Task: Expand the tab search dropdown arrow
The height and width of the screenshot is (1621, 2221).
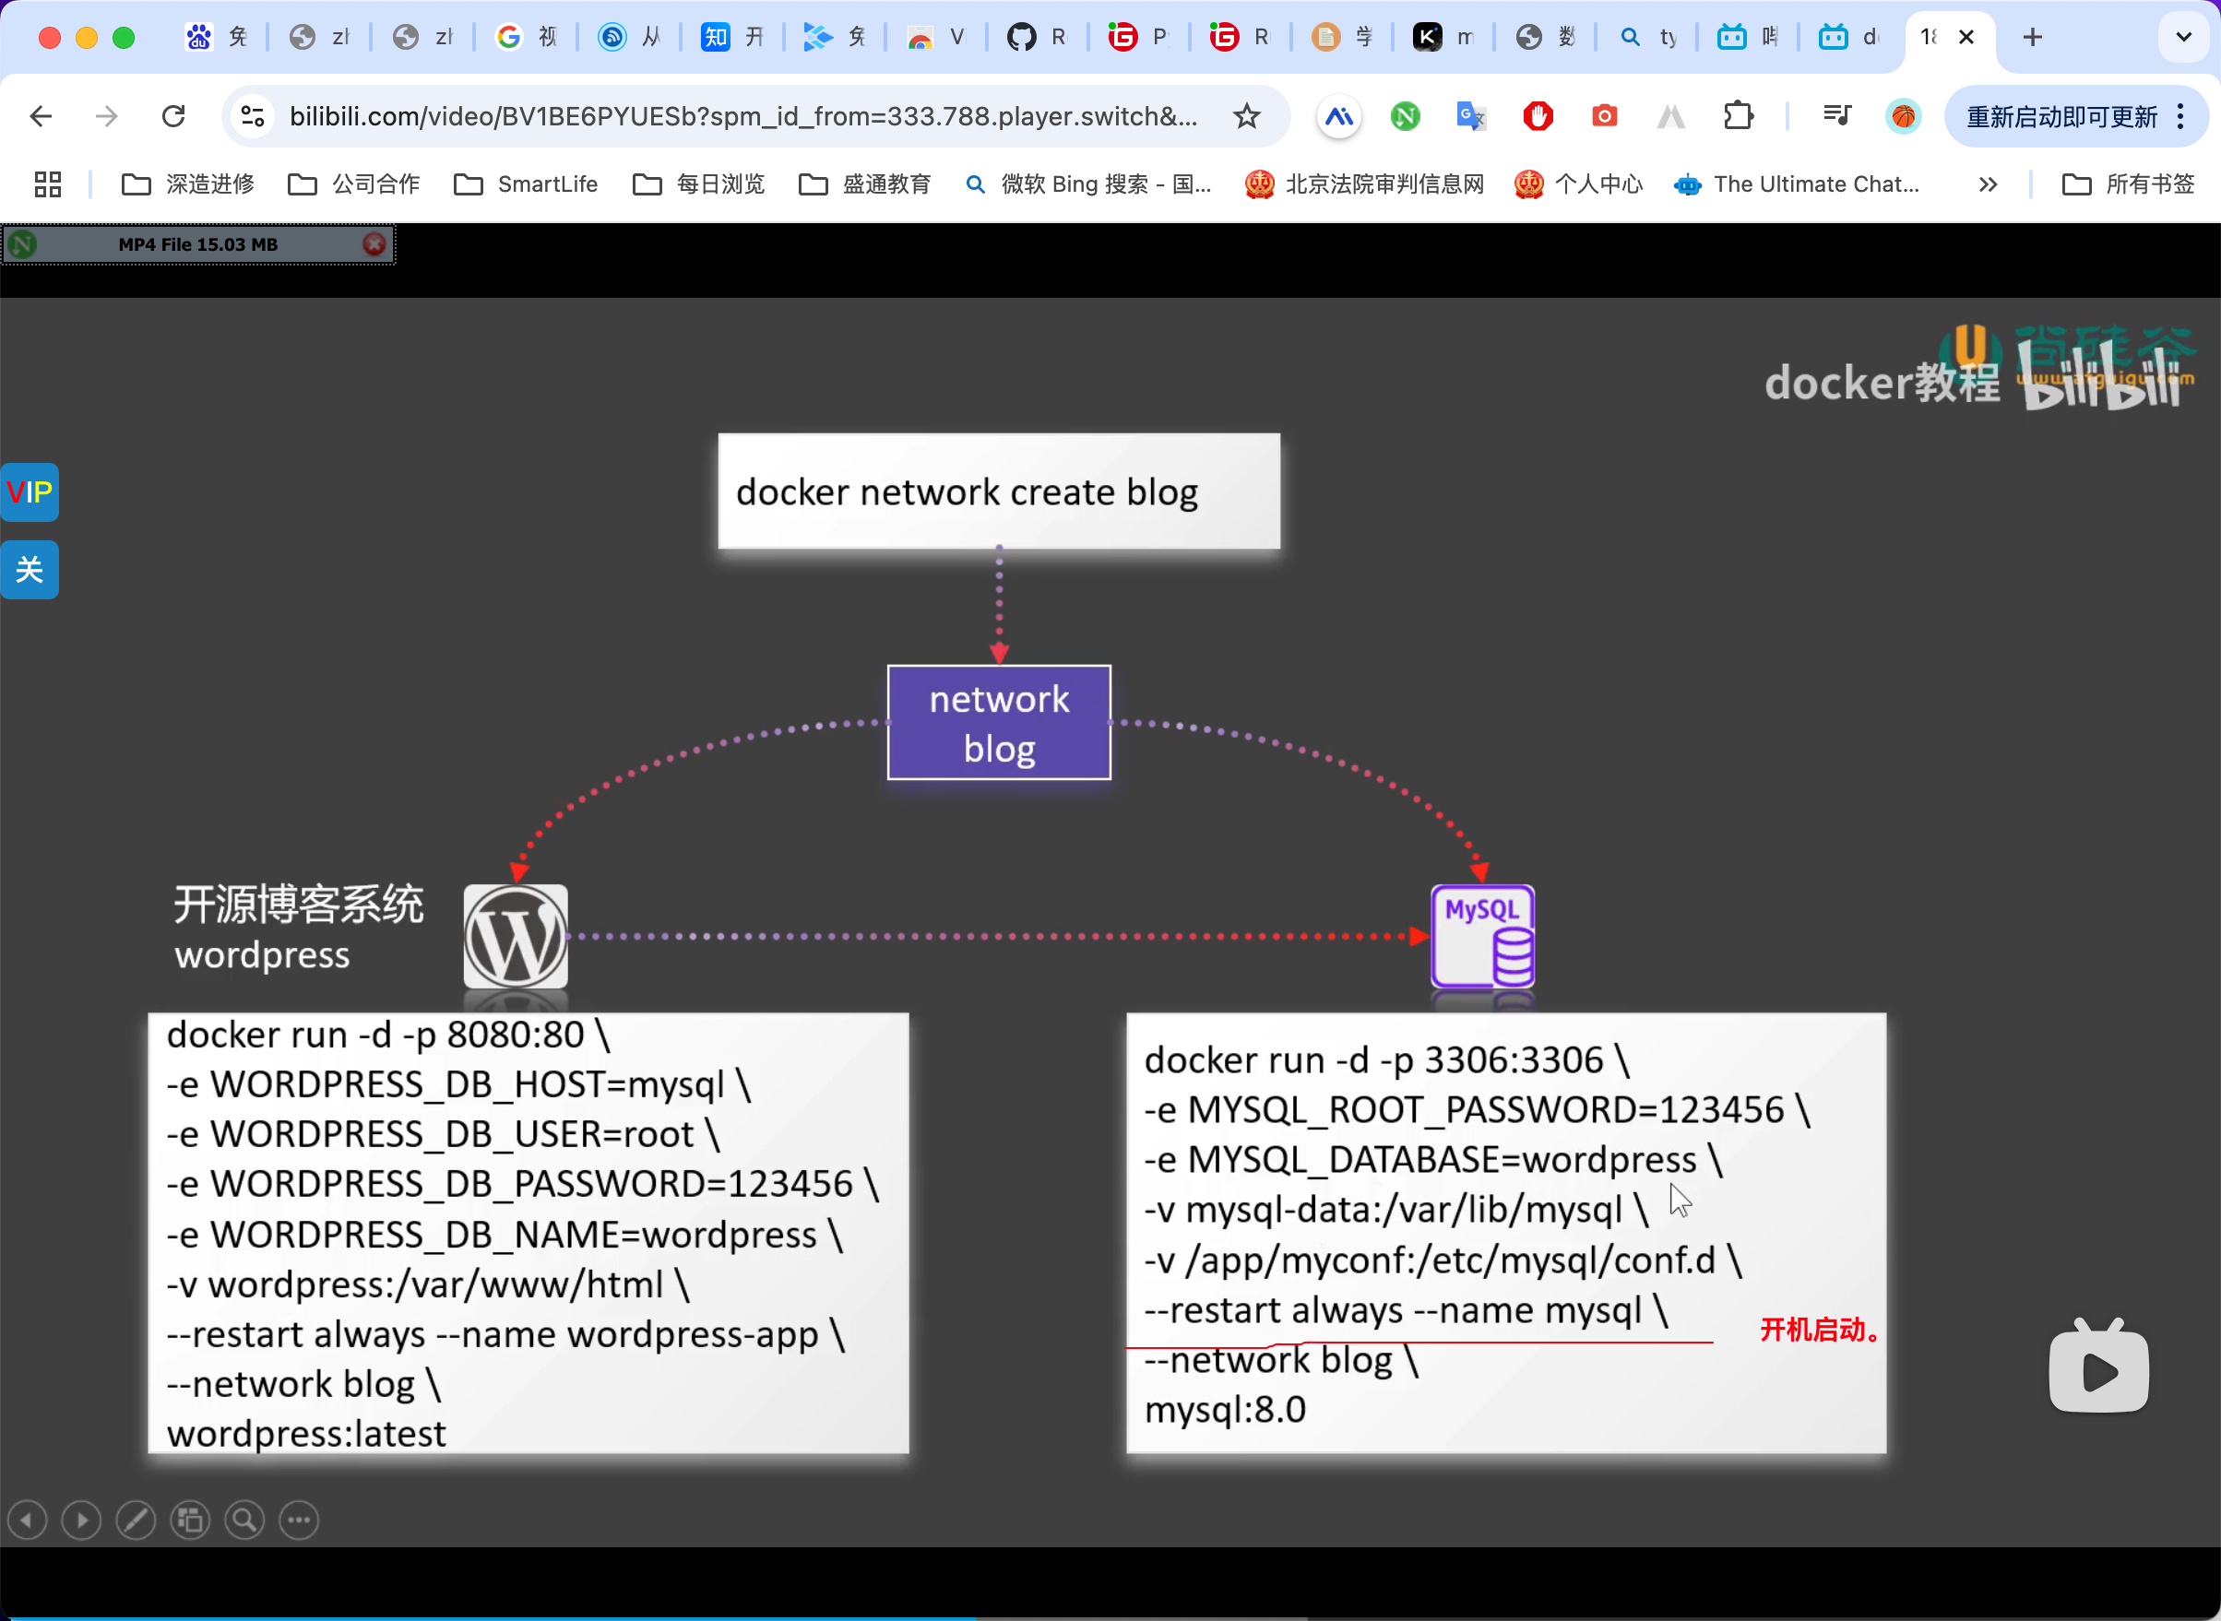Action: [x=2183, y=37]
